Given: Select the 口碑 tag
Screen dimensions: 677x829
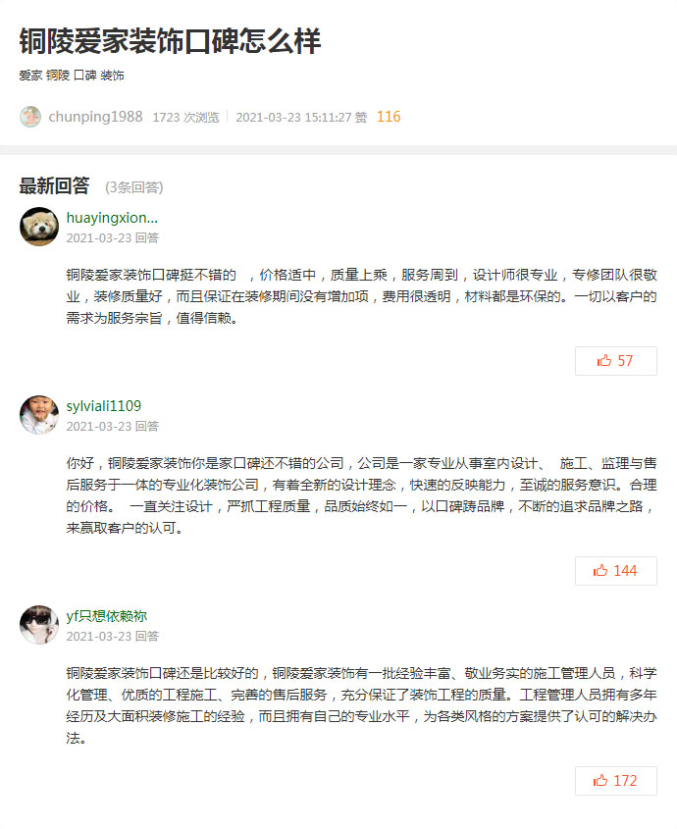Looking at the screenshot, I should tap(85, 76).
